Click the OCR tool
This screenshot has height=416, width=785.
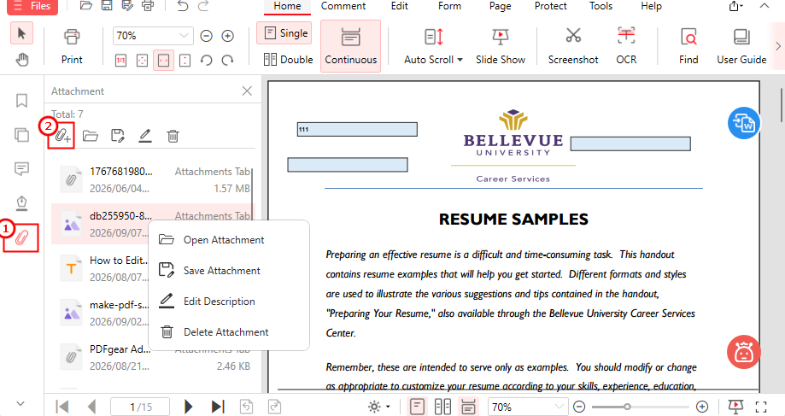[626, 47]
